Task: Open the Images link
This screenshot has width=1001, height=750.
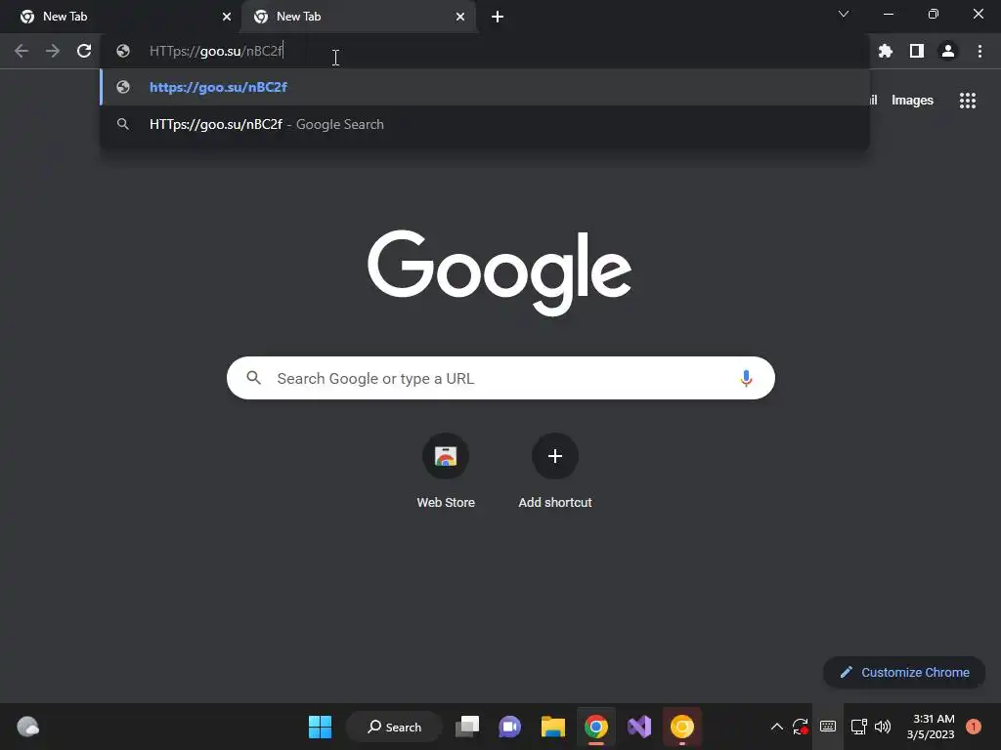Action: (912, 101)
